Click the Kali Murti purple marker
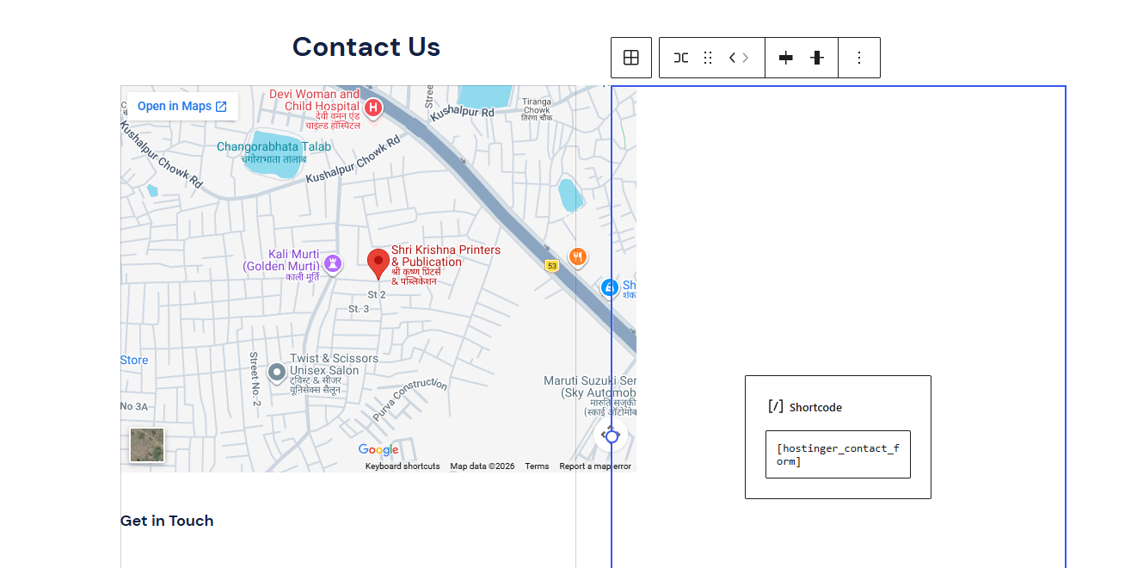The image size is (1125, 568). click(333, 263)
